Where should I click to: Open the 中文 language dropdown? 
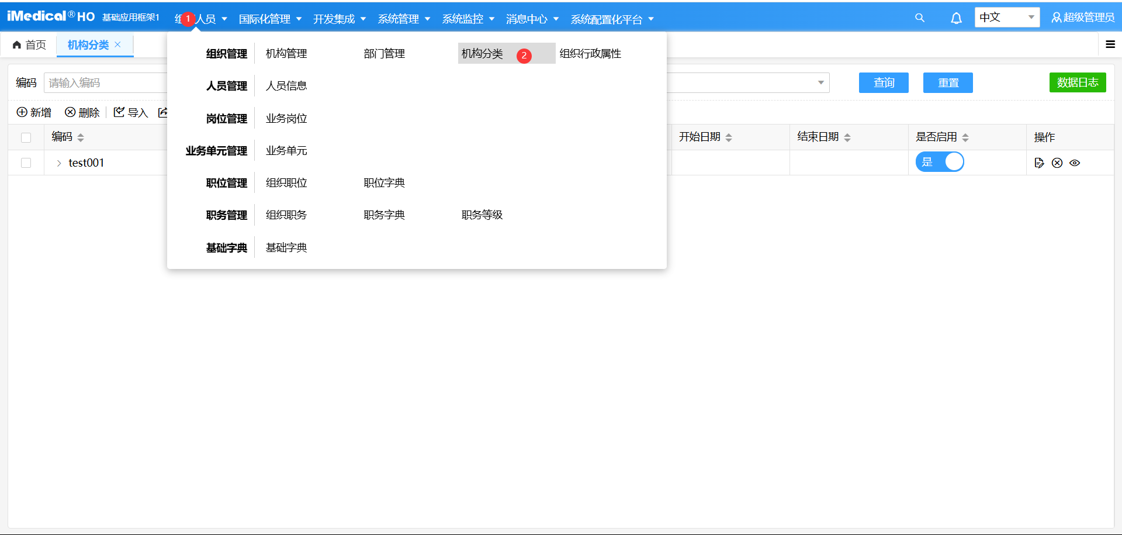[x=1007, y=18]
